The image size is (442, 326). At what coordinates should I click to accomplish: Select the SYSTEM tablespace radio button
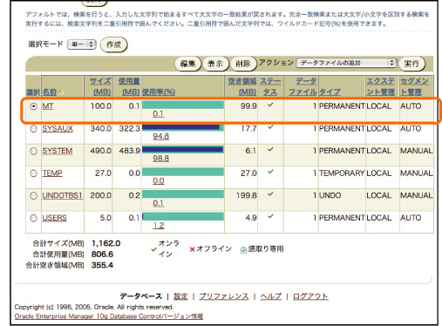point(34,151)
